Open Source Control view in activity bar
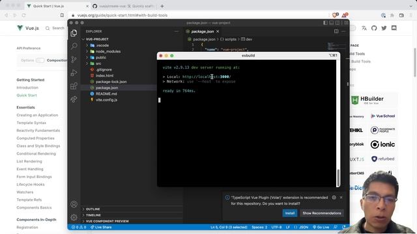This screenshot has height=234, width=417. point(74,59)
